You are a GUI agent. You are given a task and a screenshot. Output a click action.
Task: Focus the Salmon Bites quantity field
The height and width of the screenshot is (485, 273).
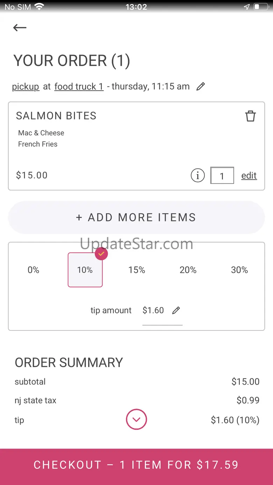222,175
